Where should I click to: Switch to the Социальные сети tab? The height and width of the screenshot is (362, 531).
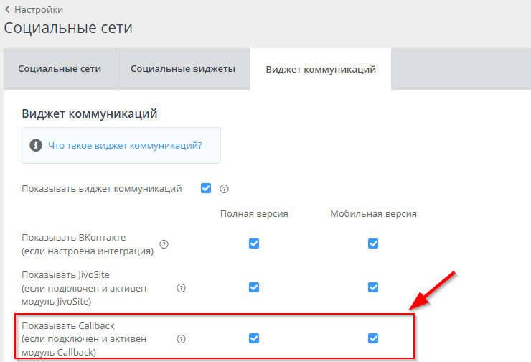(60, 69)
